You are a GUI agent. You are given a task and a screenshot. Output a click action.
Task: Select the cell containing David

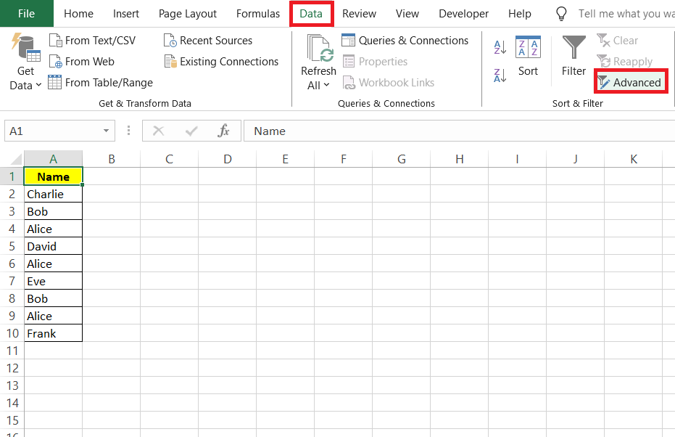point(54,246)
